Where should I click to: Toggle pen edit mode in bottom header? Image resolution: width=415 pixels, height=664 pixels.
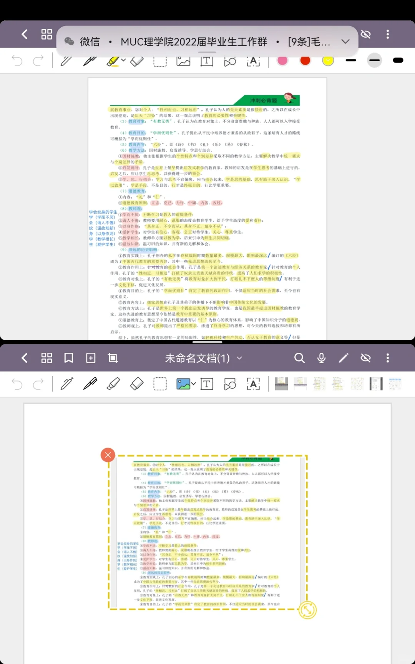[344, 358]
